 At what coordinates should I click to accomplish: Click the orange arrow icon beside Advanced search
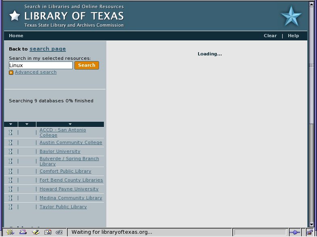(11, 72)
